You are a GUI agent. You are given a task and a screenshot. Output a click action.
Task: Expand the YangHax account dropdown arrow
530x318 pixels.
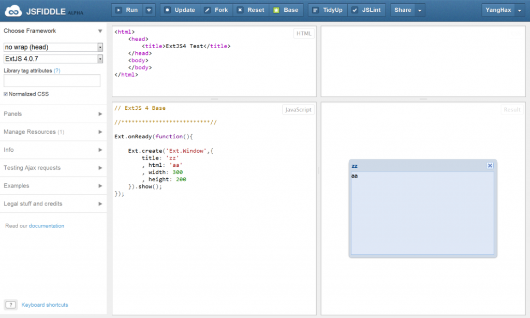click(520, 10)
